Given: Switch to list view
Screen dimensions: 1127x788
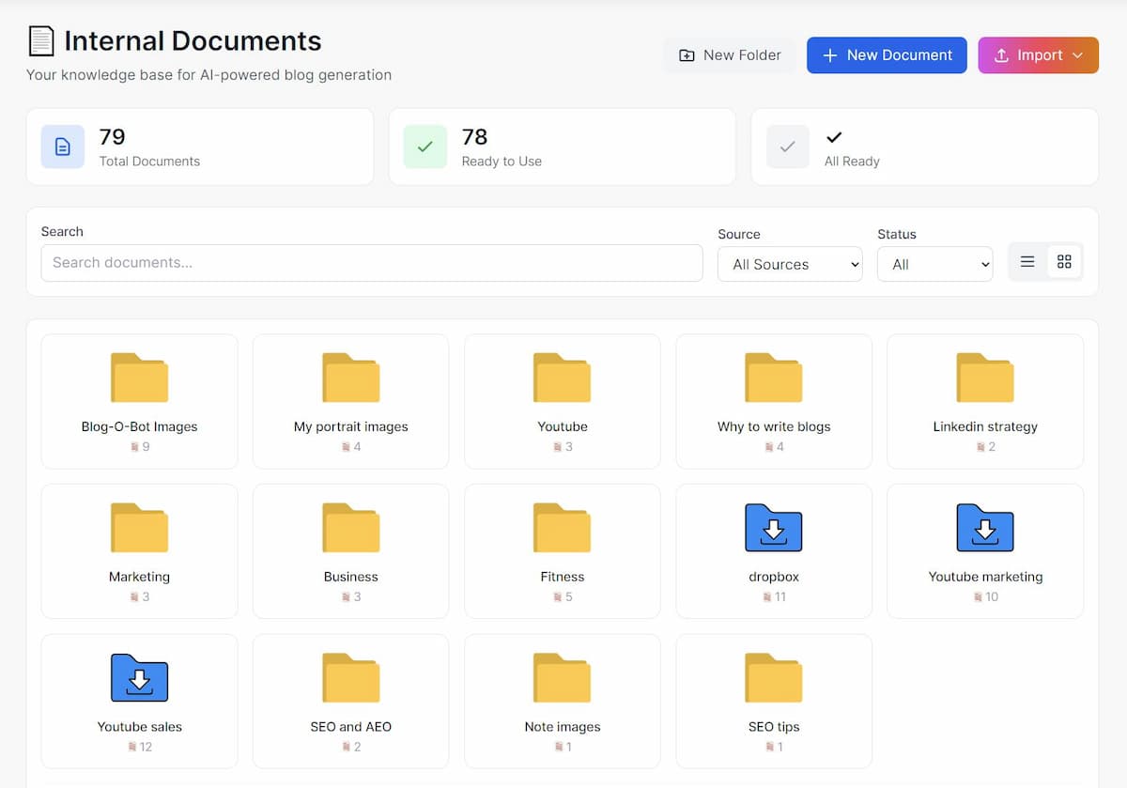Looking at the screenshot, I should (x=1027, y=262).
